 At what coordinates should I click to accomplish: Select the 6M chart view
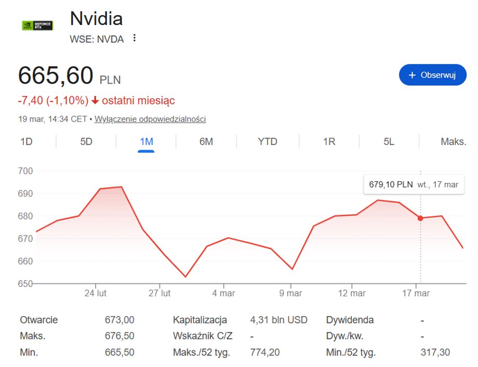coord(206,141)
